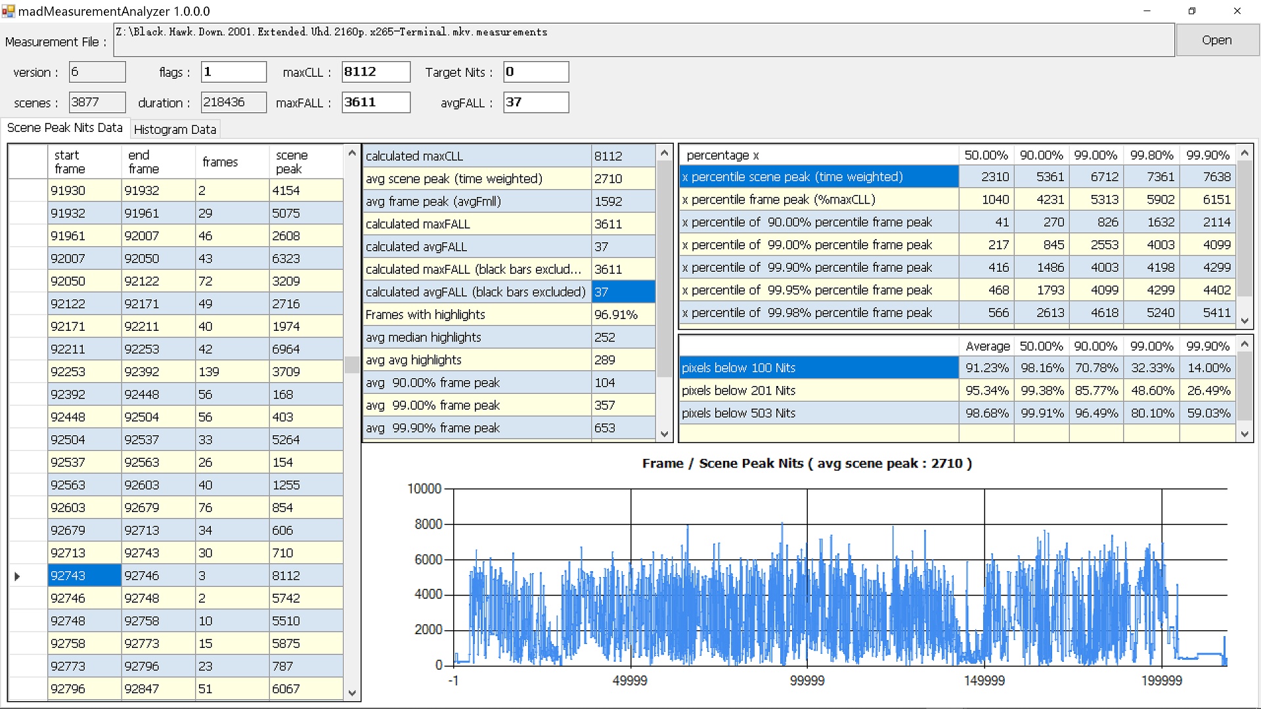
Task: Select start frame cell 92211
Action: (85, 349)
